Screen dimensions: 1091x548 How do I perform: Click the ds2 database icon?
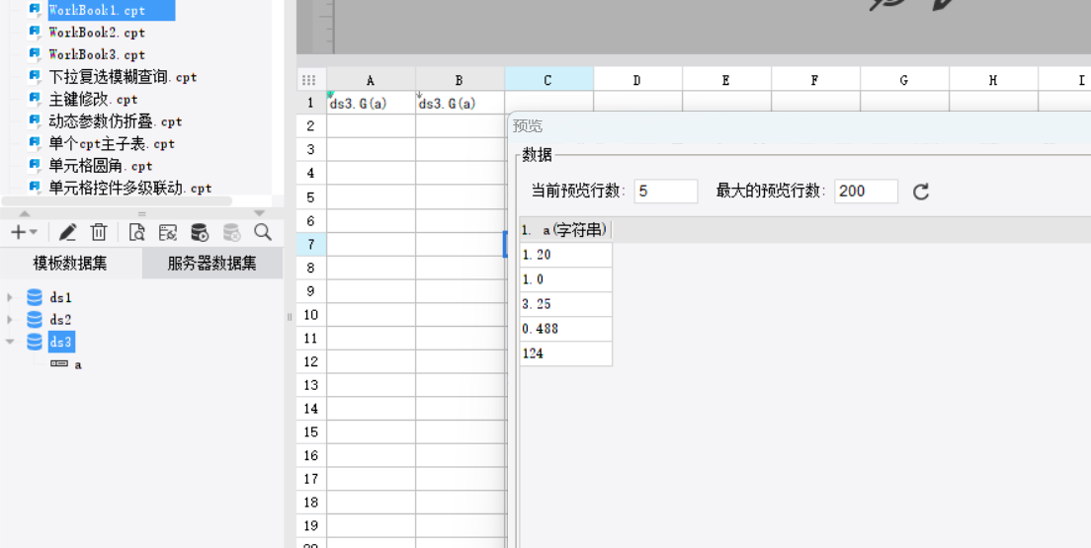click(34, 320)
